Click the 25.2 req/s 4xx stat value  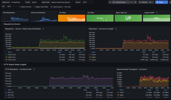tap(71, 18)
